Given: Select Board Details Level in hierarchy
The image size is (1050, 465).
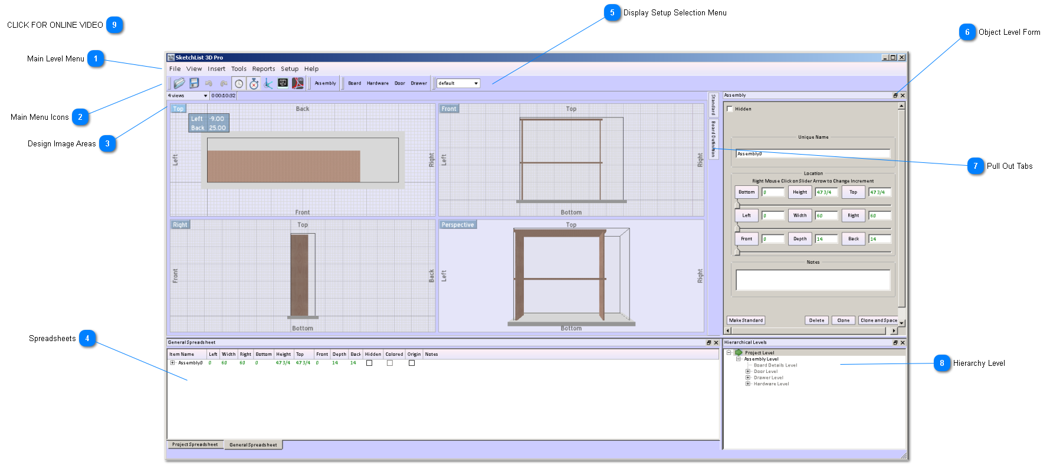Looking at the screenshot, I should click(x=775, y=365).
